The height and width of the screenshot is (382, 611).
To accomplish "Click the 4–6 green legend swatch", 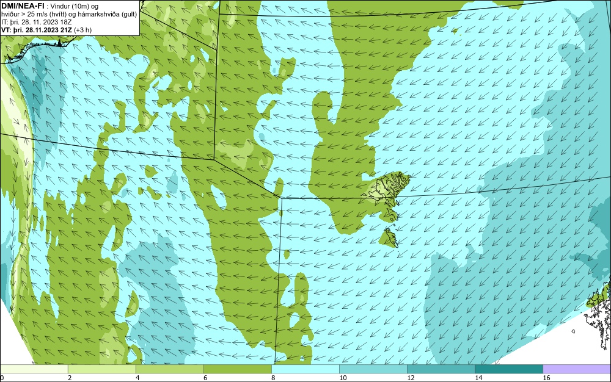I will point(169,369).
